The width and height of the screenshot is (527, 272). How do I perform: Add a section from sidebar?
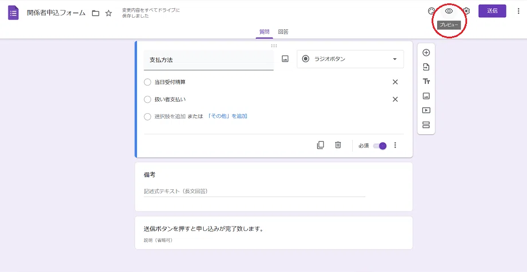426,125
